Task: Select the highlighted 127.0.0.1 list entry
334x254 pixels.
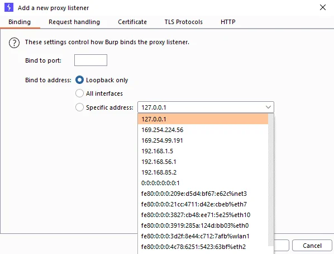Action: point(203,119)
